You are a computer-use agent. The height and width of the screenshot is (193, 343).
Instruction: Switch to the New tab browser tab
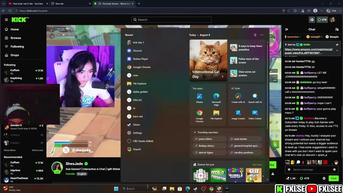[70, 4]
